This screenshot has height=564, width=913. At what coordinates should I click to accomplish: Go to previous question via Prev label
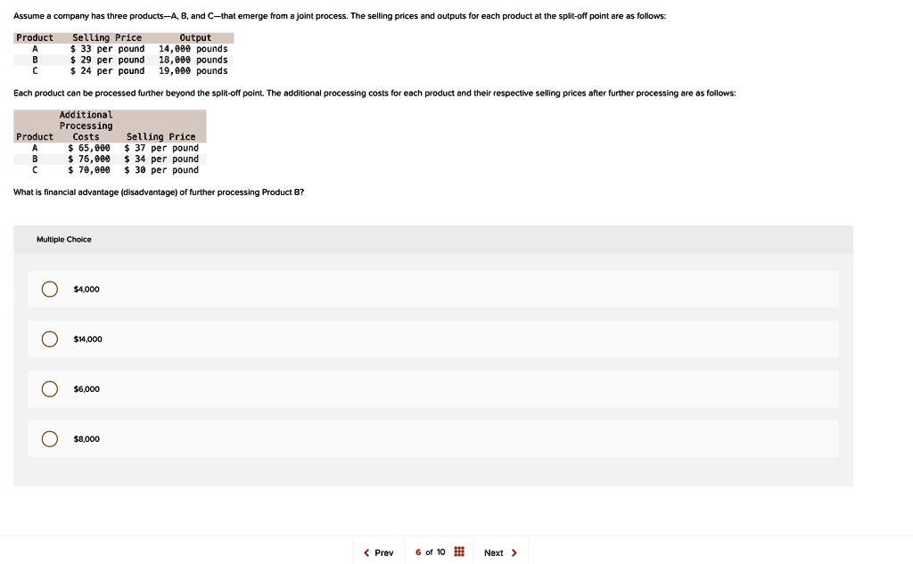pyautogui.click(x=384, y=553)
